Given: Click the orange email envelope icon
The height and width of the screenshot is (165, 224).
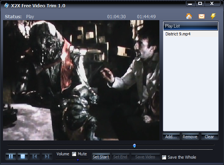Looking at the screenshot, I should (202, 16).
